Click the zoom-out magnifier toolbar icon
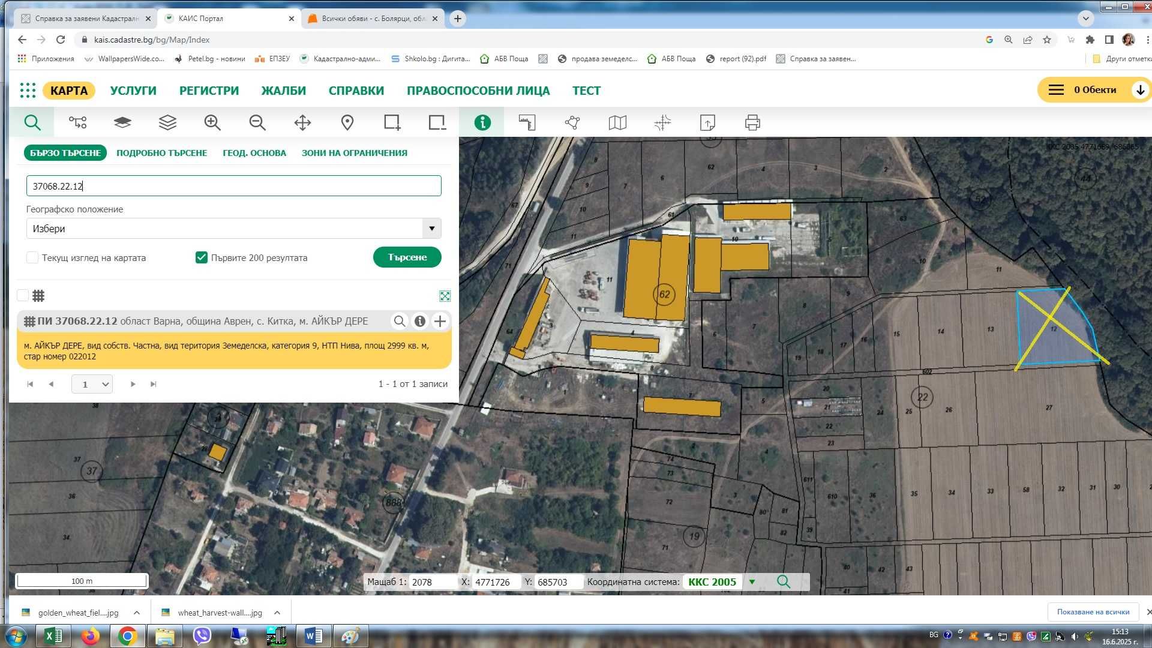Screen dimensions: 1152x648 (257, 123)
